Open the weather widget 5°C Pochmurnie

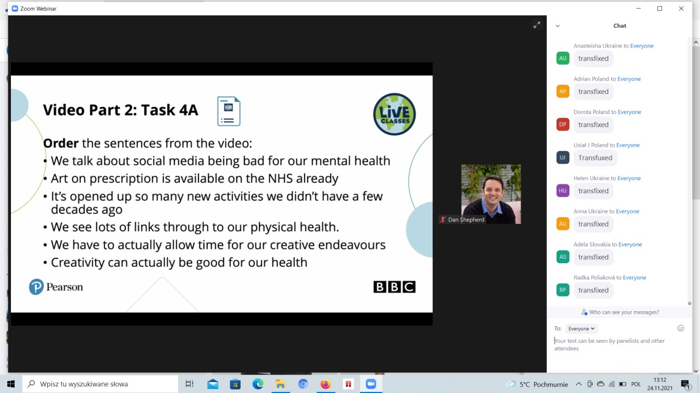click(x=537, y=384)
